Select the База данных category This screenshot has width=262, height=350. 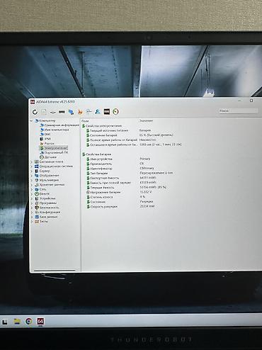[46, 217]
